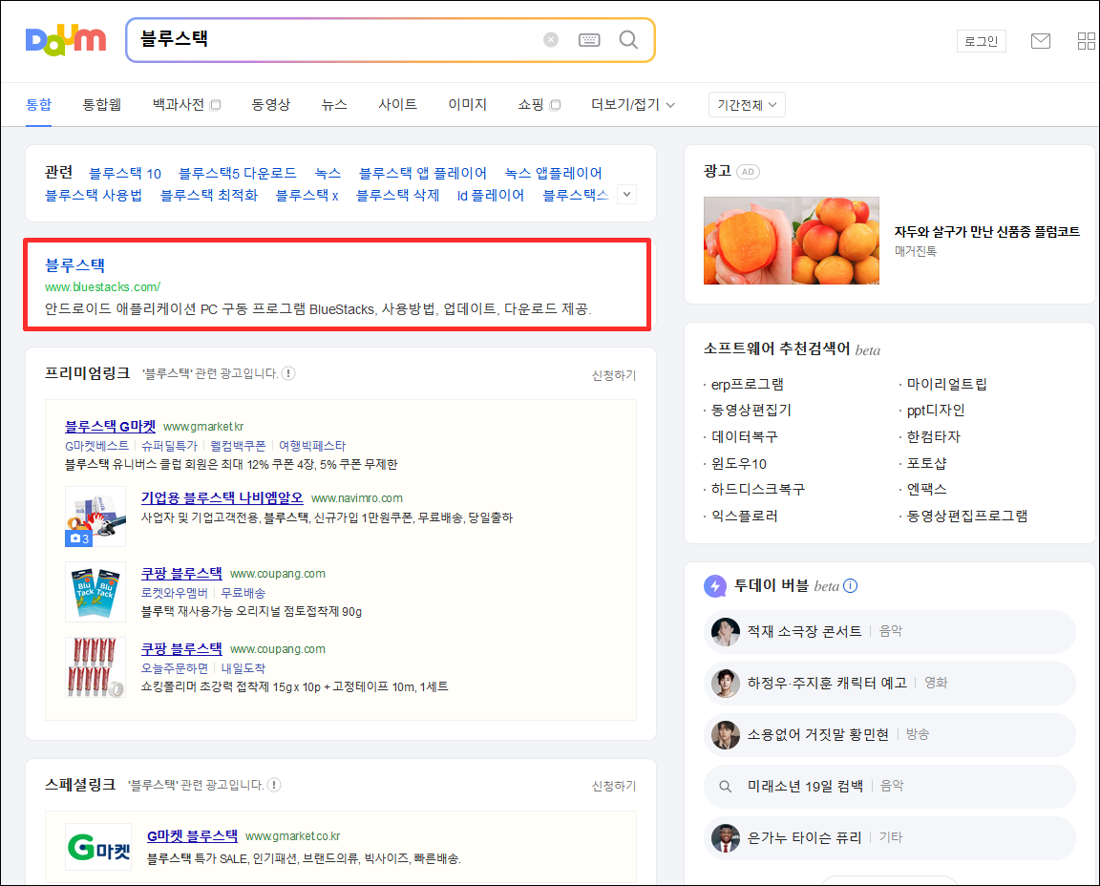The width and height of the screenshot is (1100, 886).
Task: Click the 로켓와우멤버 sublink
Action: (x=175, y=593)
